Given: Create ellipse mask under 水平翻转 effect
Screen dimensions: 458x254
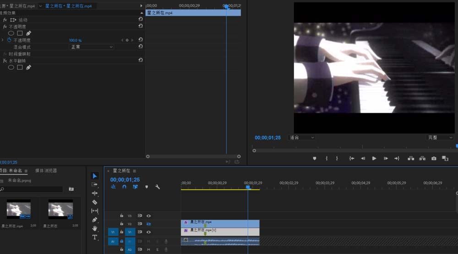Looking at the screenshot, I should pos(11,67).
